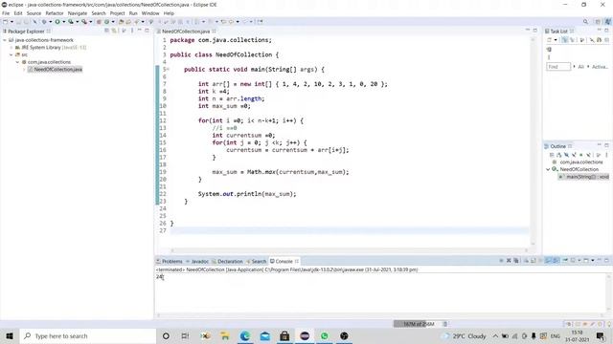Click the All filter link in Task List

(580, 67)
